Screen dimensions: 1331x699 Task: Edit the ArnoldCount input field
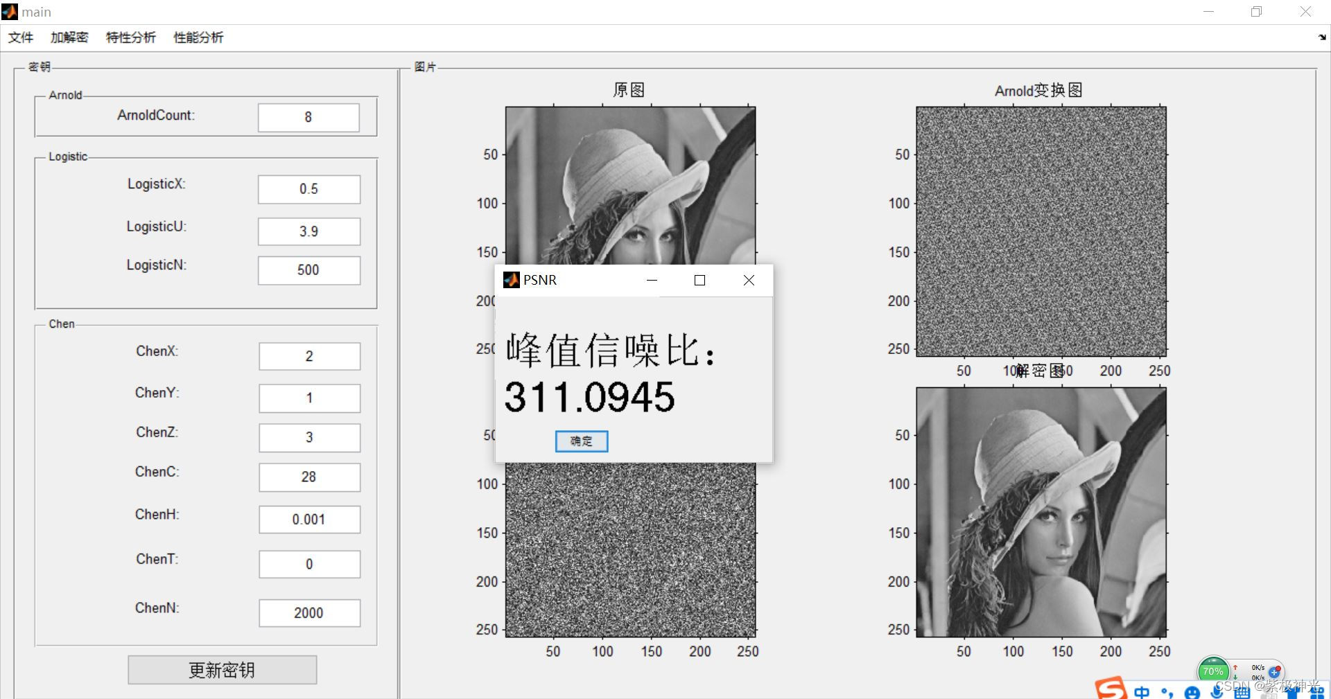tap(308, 117)
